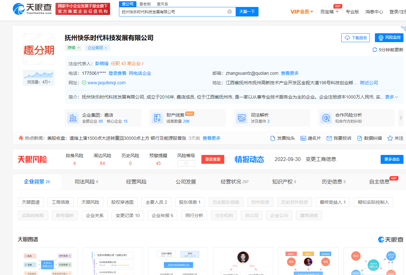
Task: Click the 我要投诉 envelope icon
Action: 329,138
